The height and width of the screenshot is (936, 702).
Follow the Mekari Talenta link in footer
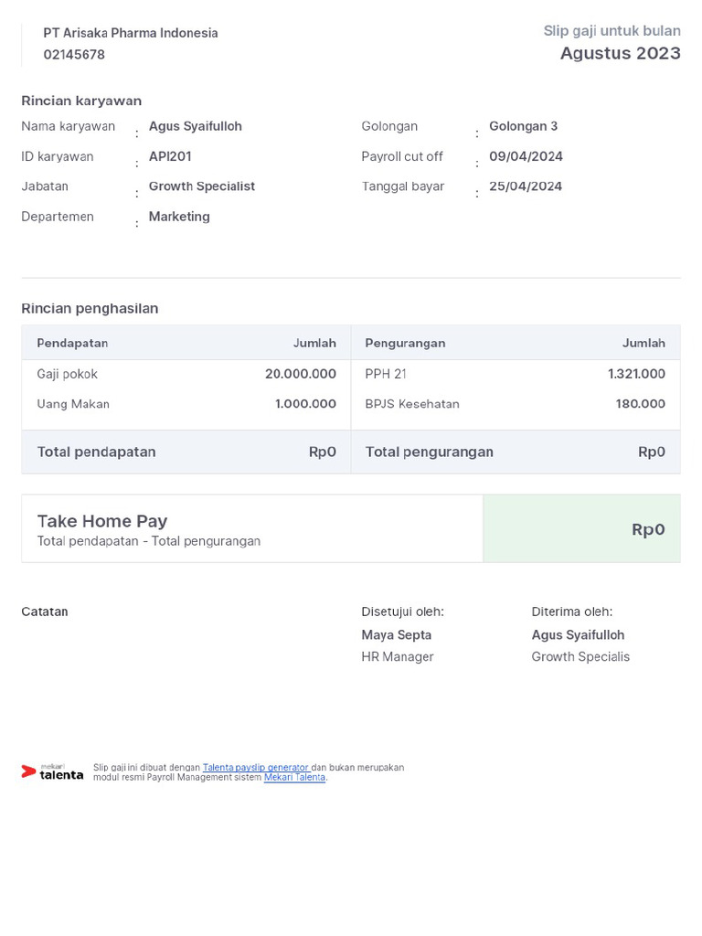click(294, 778)
